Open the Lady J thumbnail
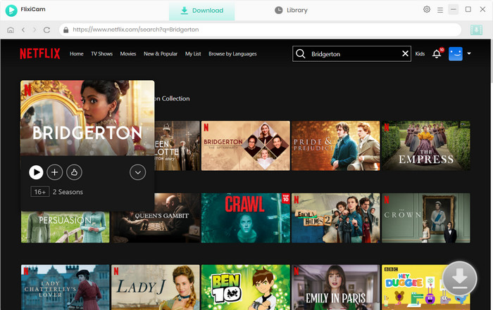 [156, 288]
